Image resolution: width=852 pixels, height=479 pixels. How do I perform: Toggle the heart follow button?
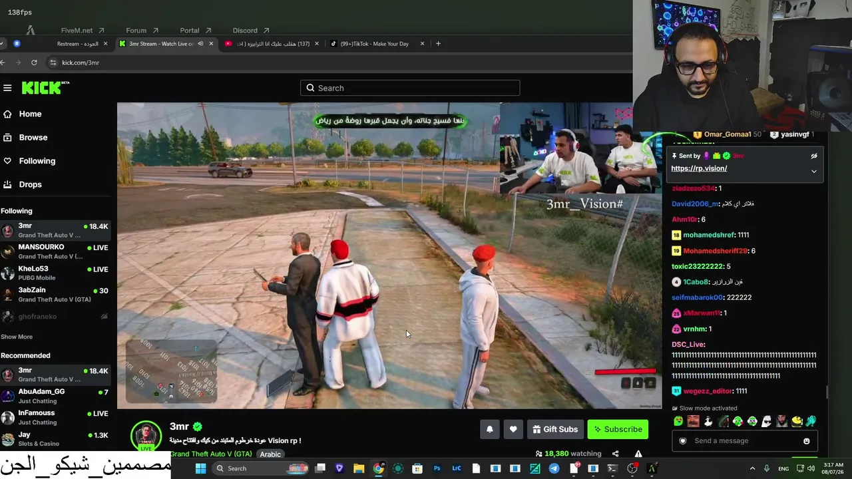click(513, 429)
